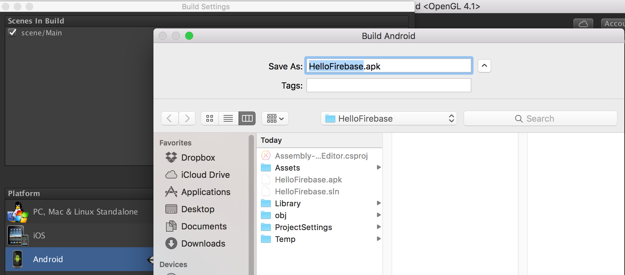
Task: Uncheck scene/Main in Scenes In Build
Action: pyautogui.click(x=12, y=32)
